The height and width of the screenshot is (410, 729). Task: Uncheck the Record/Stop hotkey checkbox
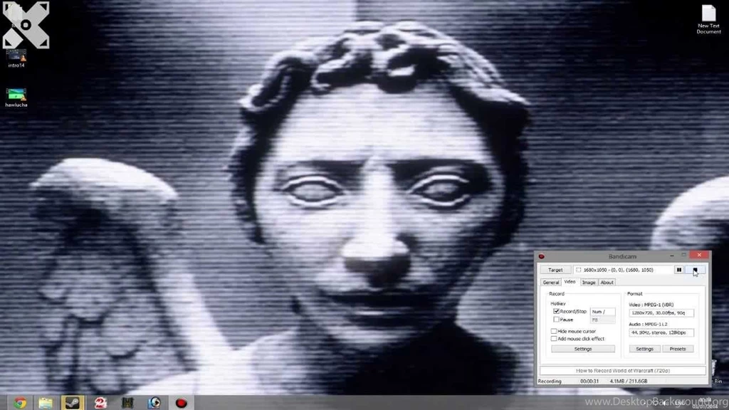coord(556,312)
